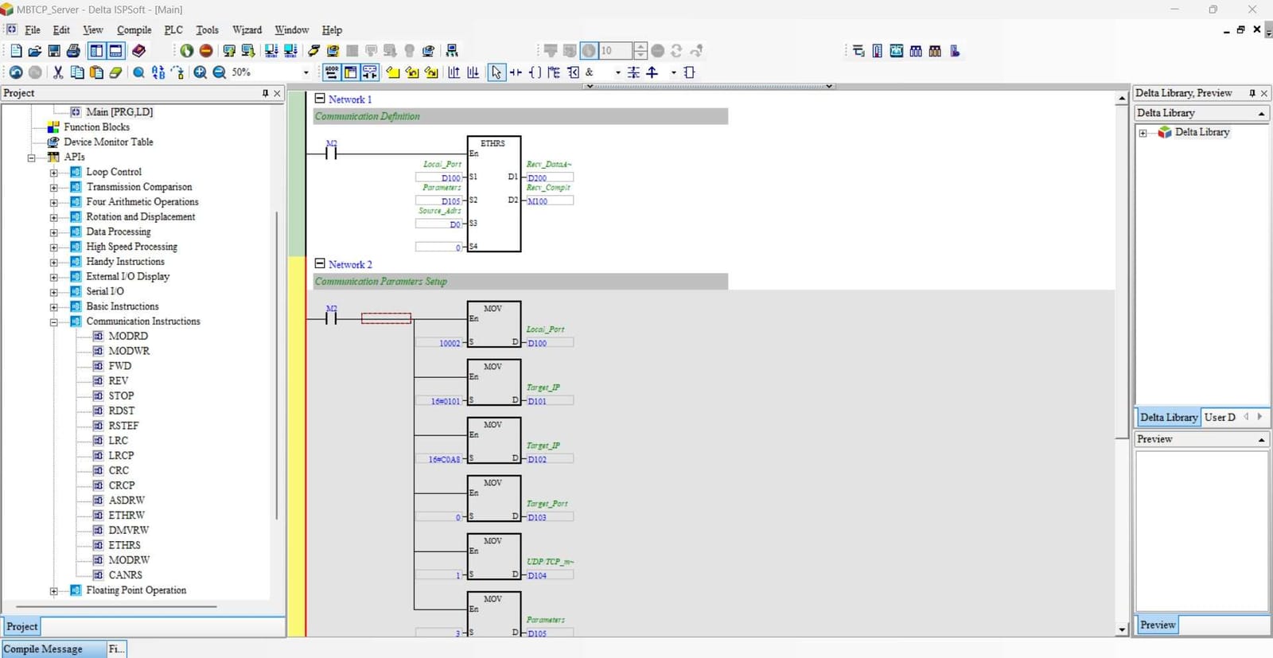Toggle the ADDR address display mode button
This screenshot has height=658, width=1273.
click(x=331, y=72)
